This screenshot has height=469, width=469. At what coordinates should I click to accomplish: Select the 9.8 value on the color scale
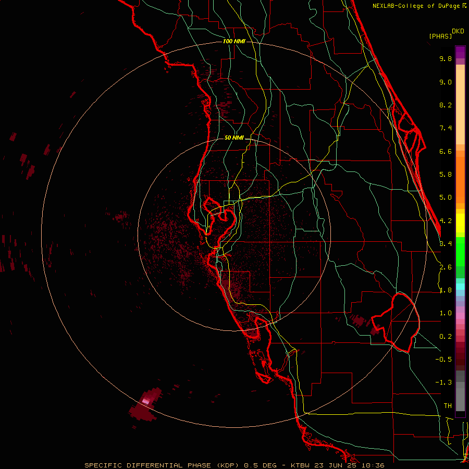tap(446, 58)
